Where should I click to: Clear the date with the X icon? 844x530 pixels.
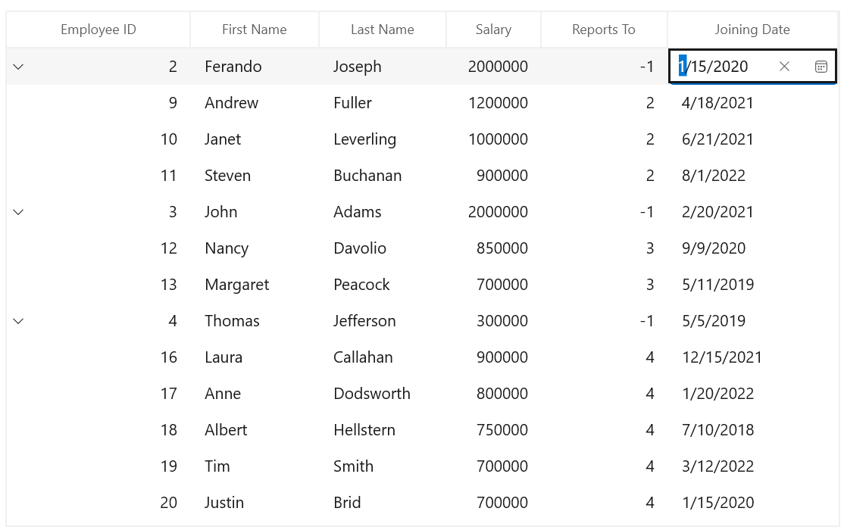click(x=784, y=67)
